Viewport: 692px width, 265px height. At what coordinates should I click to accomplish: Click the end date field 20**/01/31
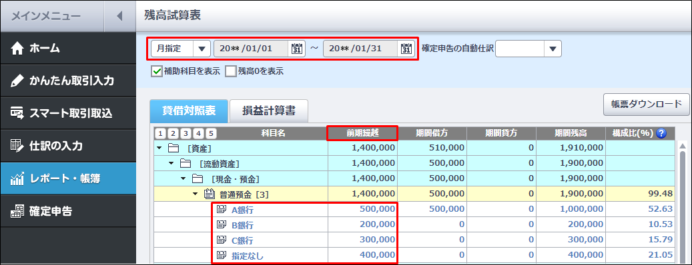pos(361,49)
